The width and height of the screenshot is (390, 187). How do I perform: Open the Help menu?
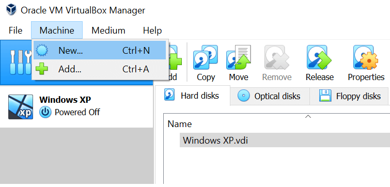(152, 30)
